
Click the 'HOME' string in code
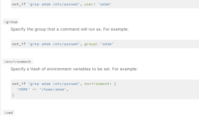[23, 89]
